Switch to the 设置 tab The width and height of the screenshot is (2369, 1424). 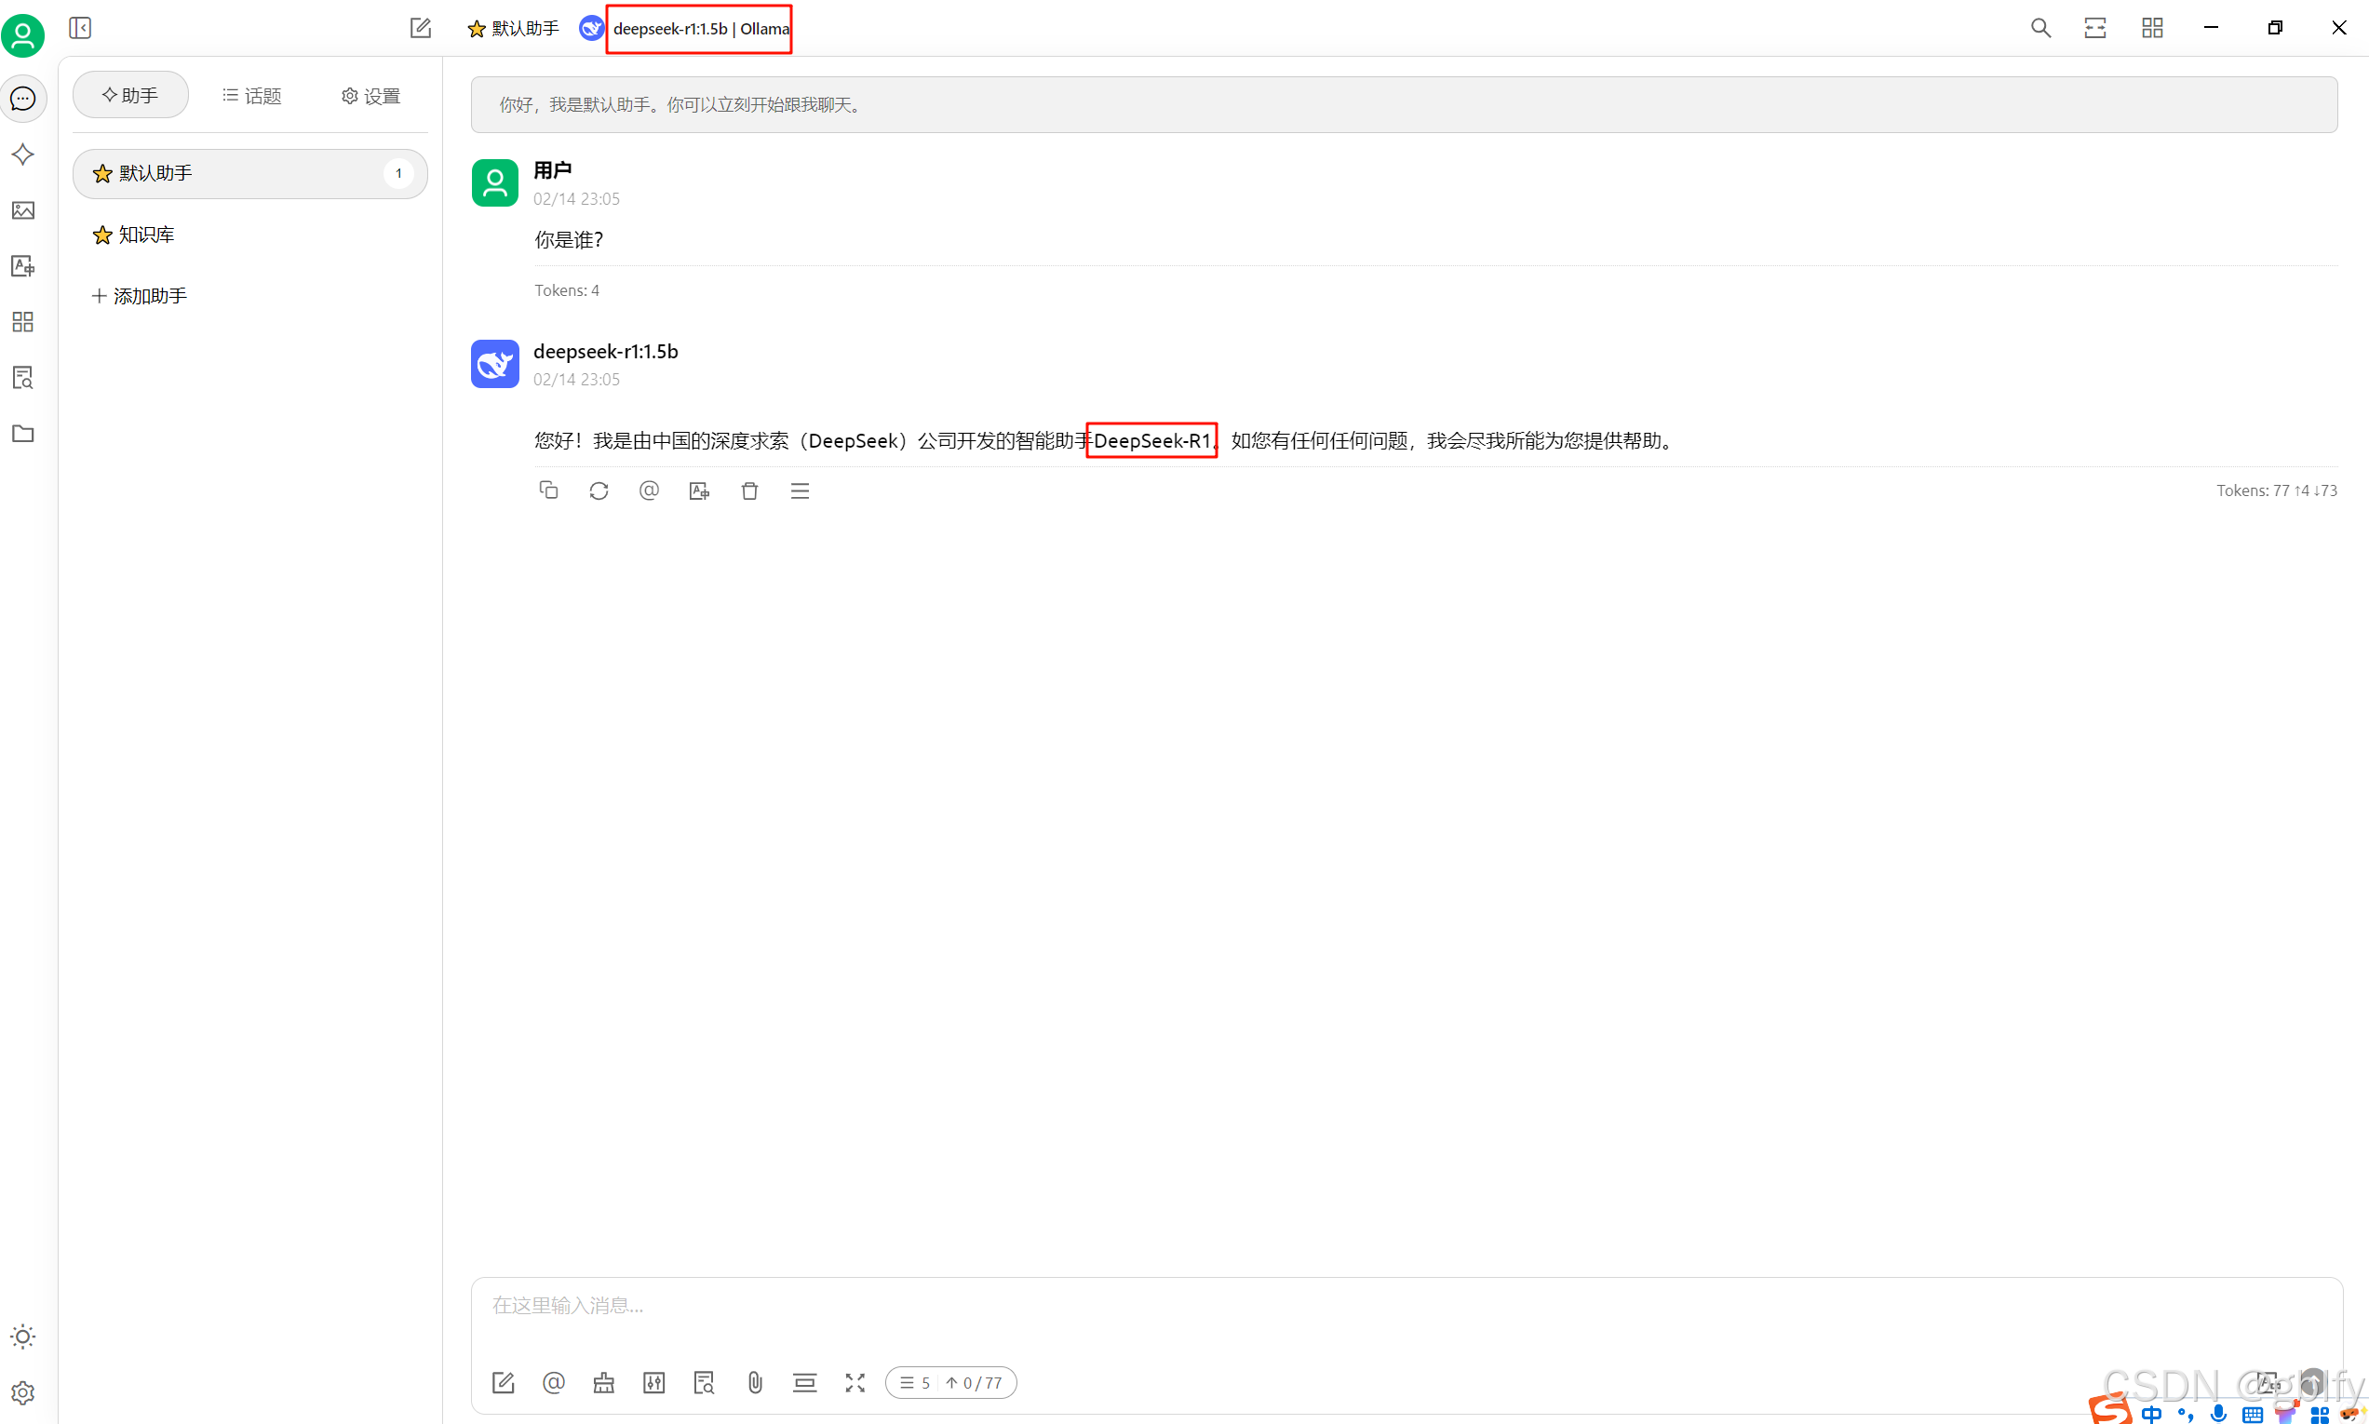pyautogui.click(x=370, y=96)
